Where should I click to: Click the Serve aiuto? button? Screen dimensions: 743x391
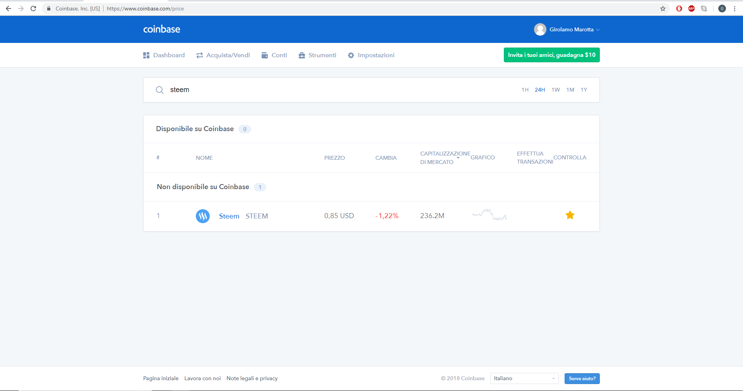click(x=582, y=379)
